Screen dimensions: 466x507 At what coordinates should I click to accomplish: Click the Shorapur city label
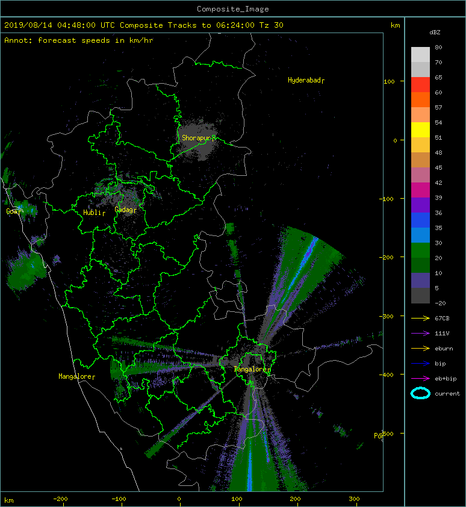click(x=198, y=138)
